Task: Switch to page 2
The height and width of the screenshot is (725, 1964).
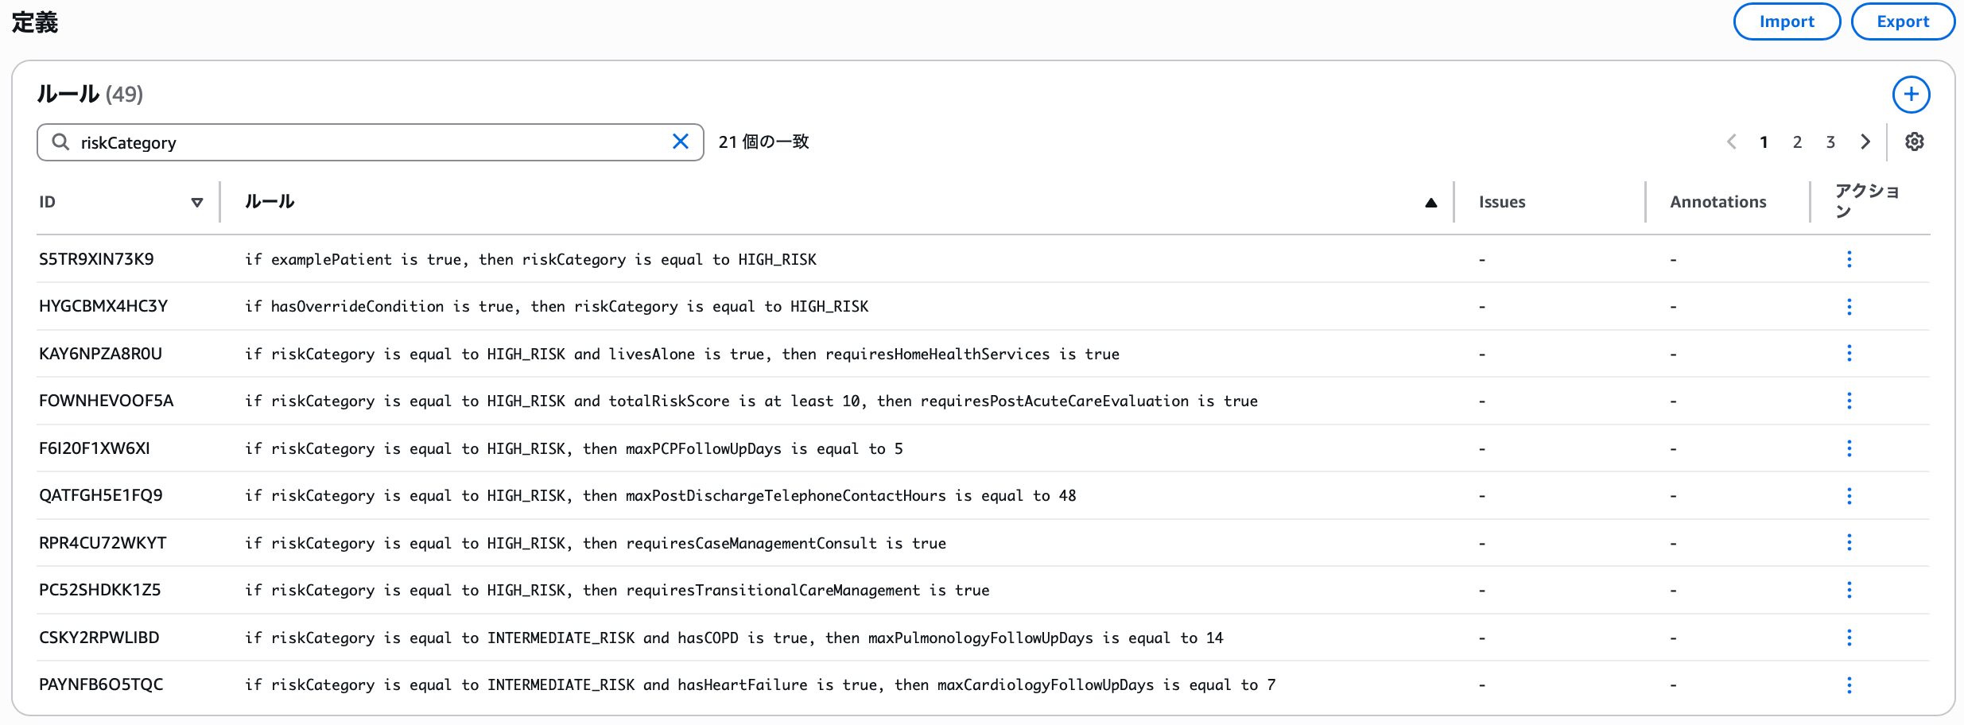Action: click(x=1797, y=142)
